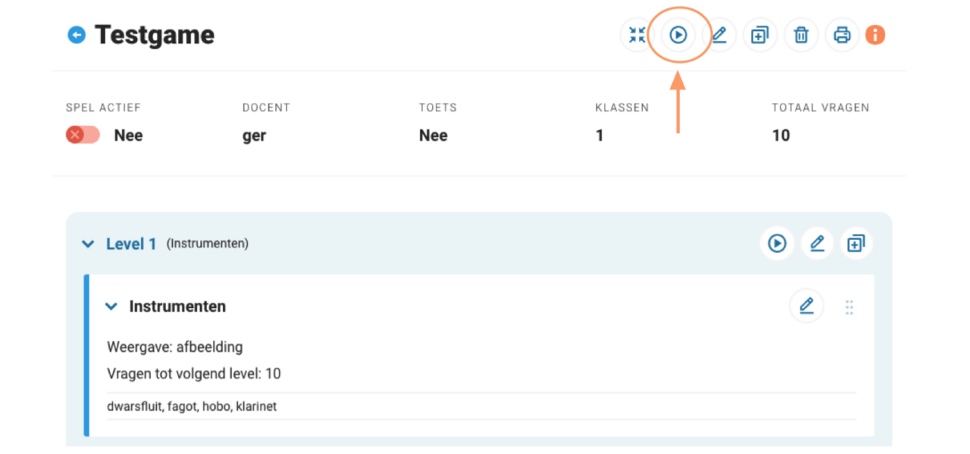The height and width of the screenshot is (454, 970).
Task: Edit the Instrumenten section pencil icon
Action: point(806,306)
